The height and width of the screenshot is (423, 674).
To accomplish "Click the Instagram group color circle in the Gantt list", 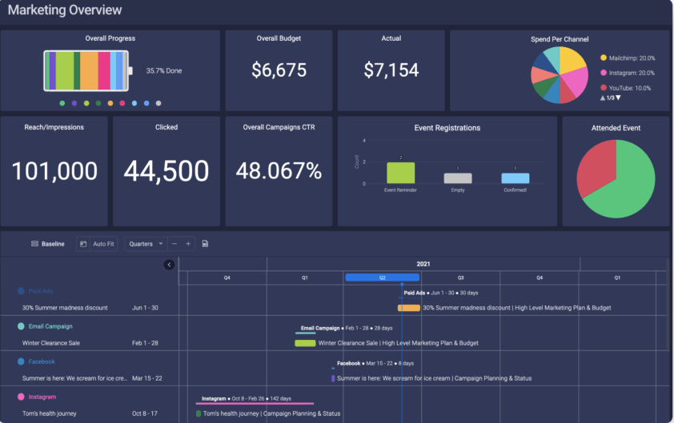I will (x=21, y=397).
